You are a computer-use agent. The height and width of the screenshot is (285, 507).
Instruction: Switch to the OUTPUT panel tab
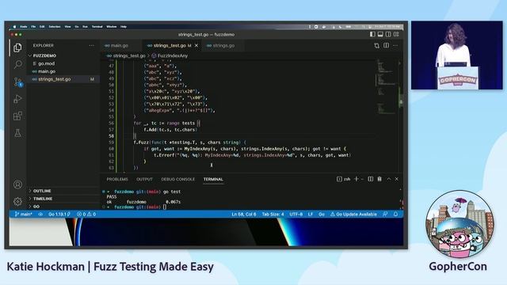[144, 180]
